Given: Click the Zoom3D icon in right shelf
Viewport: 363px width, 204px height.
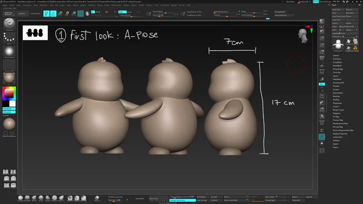Looking at the screenshot, I should click(x=322, y=109).
